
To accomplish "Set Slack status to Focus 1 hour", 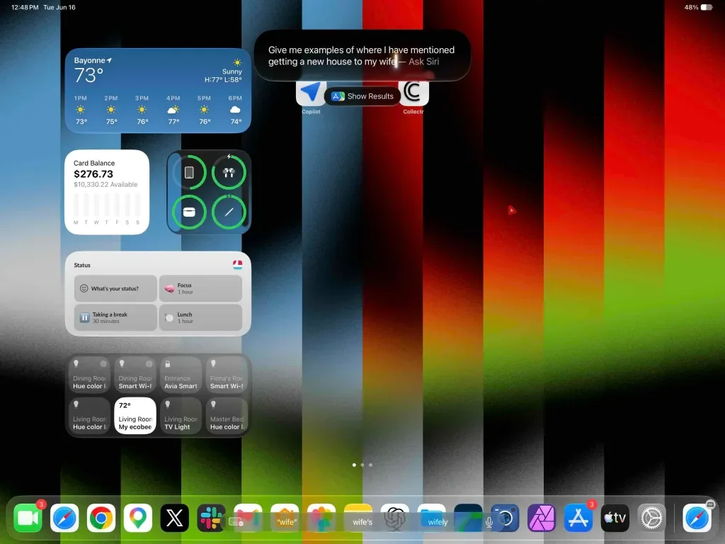I will point(200,288).
